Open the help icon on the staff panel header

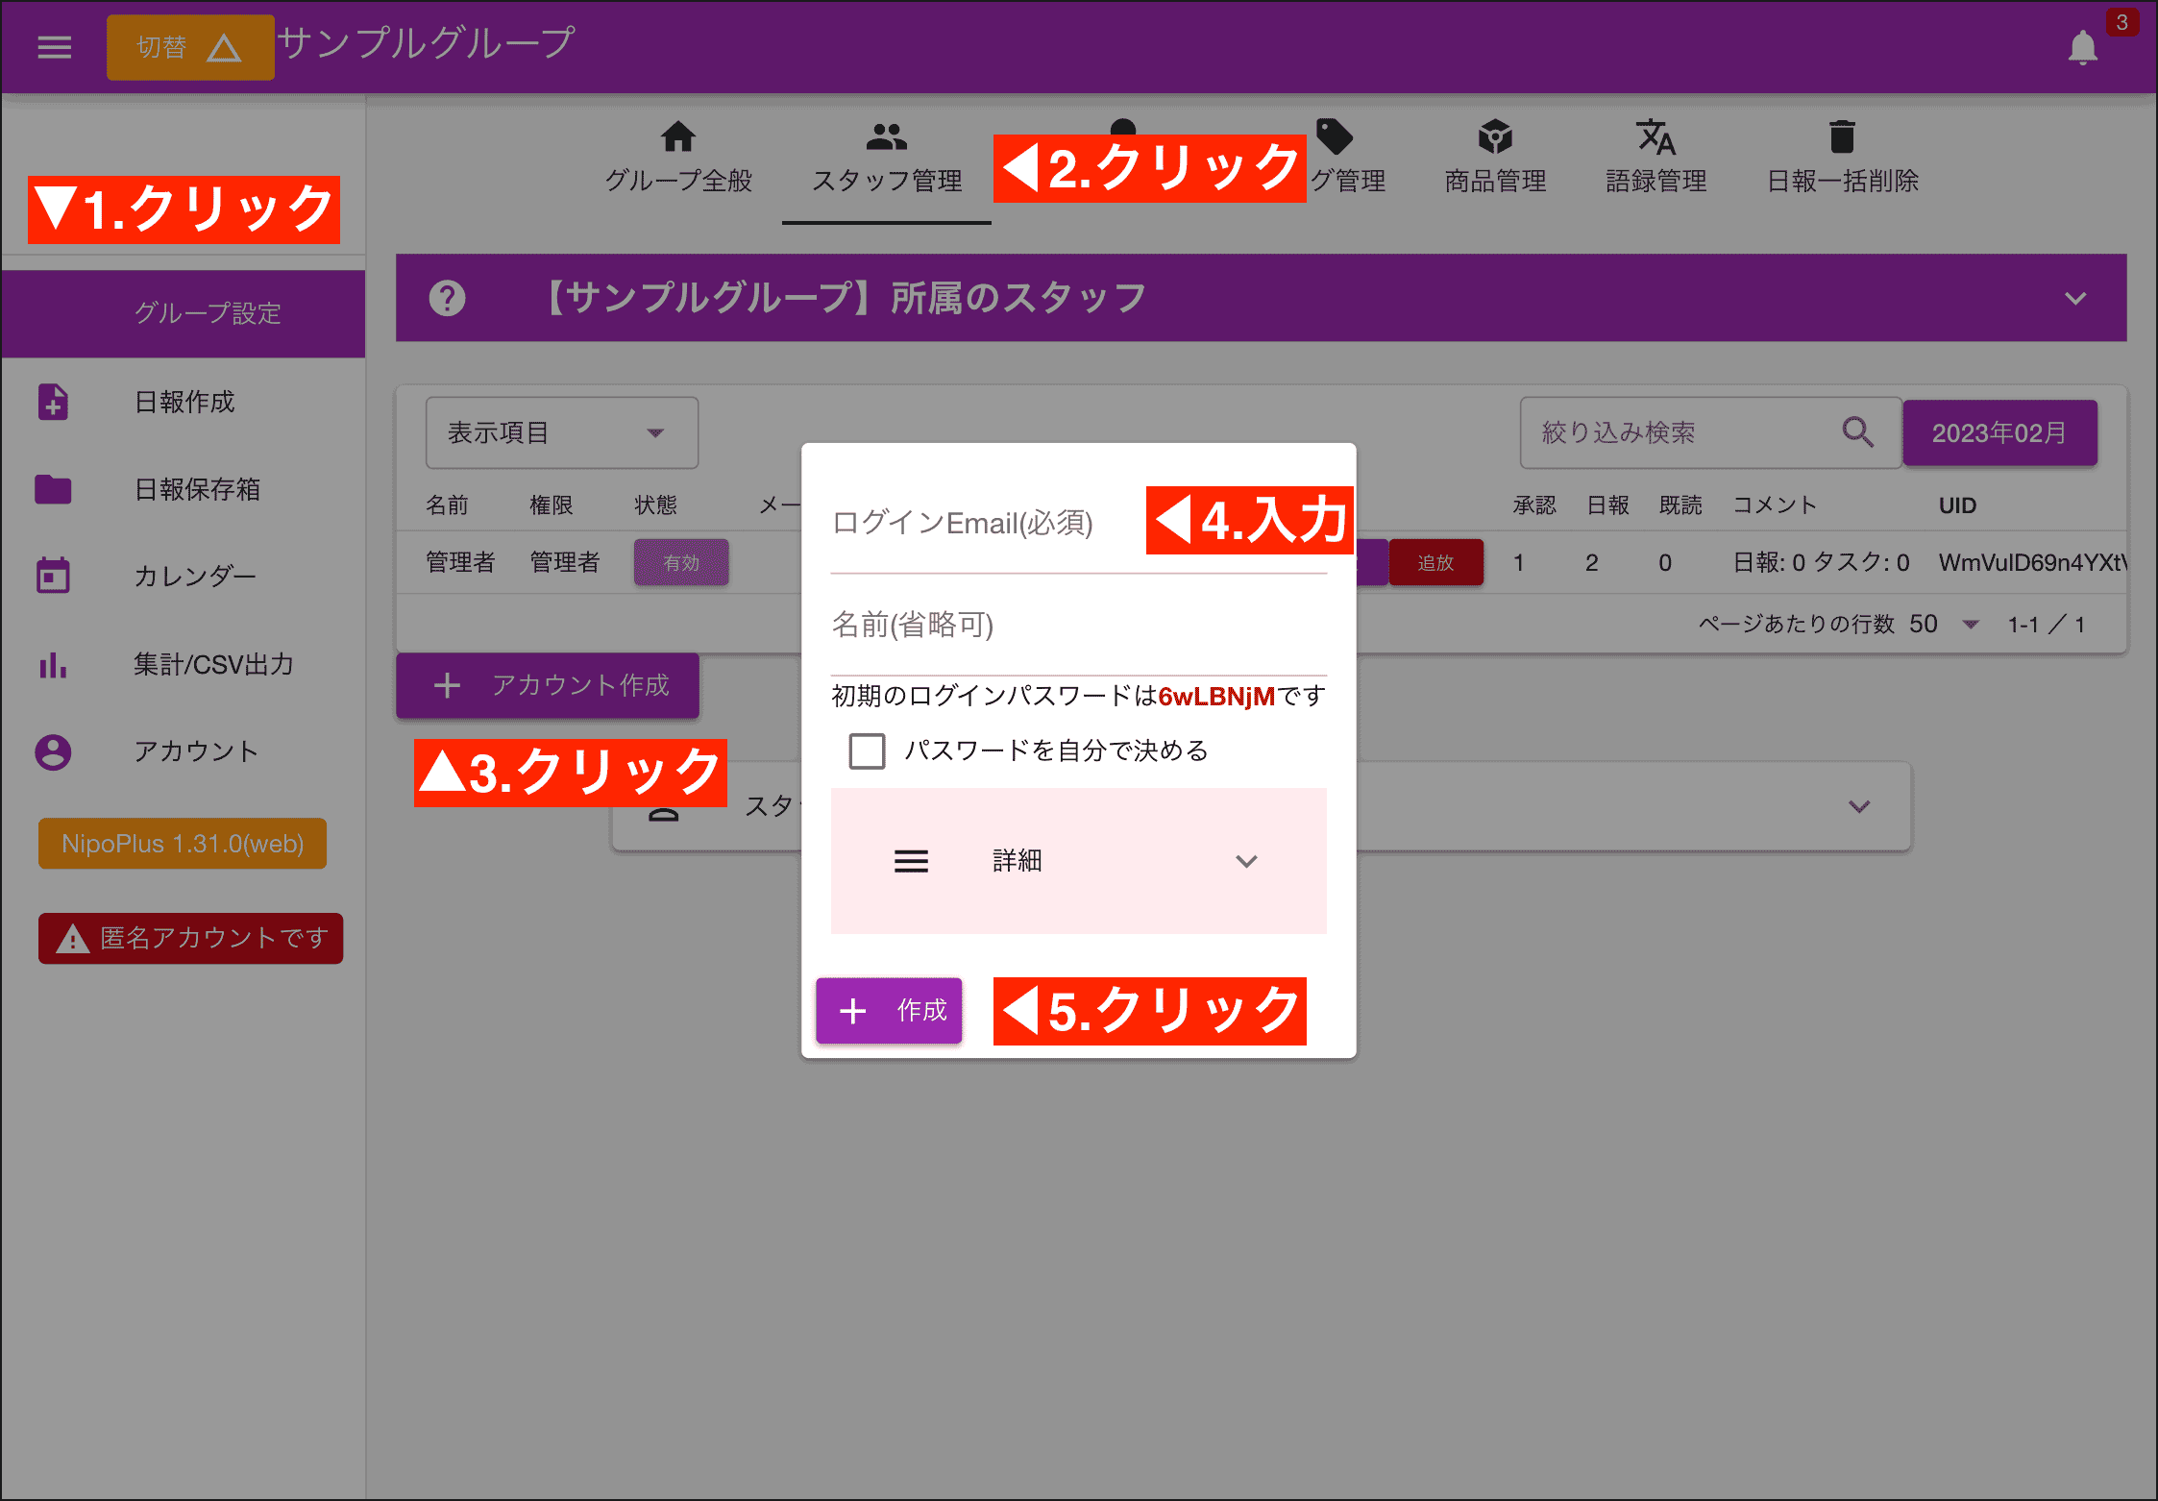point(447,299)
